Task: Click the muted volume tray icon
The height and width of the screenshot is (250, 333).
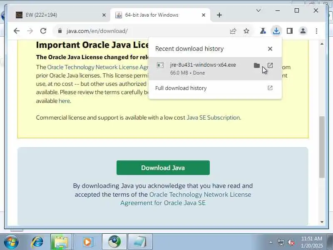Action: click(x=291, y=242)
